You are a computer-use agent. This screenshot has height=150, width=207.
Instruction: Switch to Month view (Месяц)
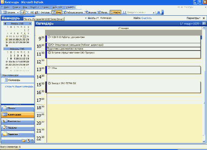(103, 12)
